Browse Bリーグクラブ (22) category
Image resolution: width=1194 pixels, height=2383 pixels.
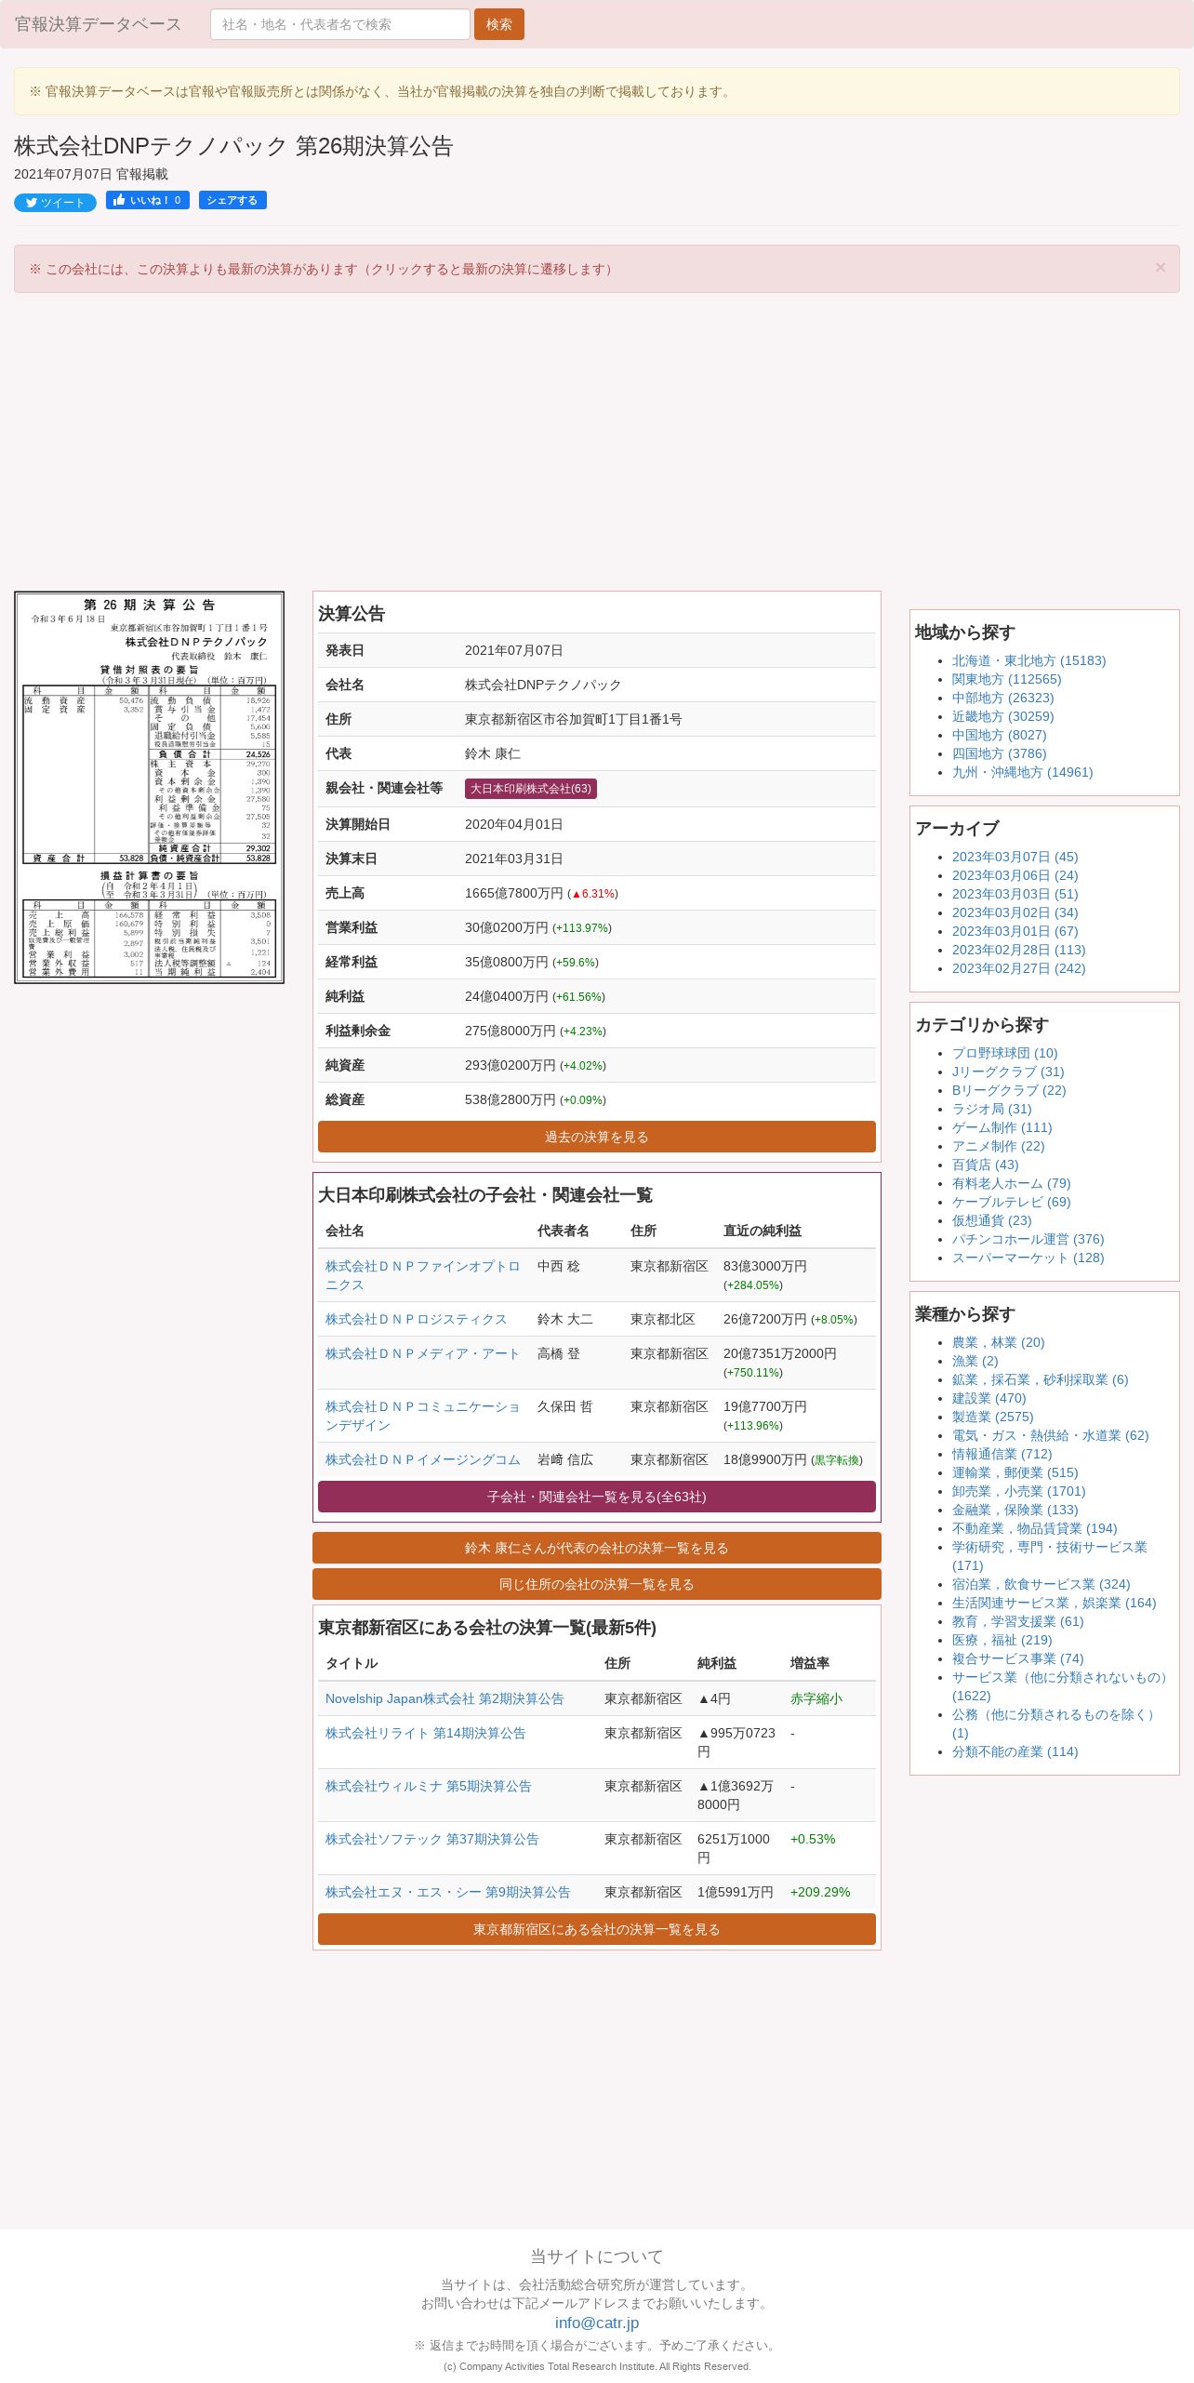pyautogui.click(x=1009, y=1090)
